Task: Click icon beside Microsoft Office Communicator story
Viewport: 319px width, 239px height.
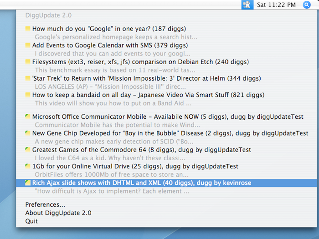Action: pyautogui.click(x=28, y=117)
